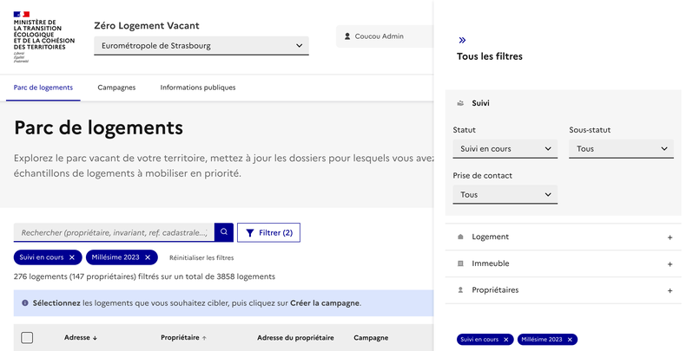693x351 pixels.
Task: Click Réinitialiser les filtres link
Action: coord(201,258)
